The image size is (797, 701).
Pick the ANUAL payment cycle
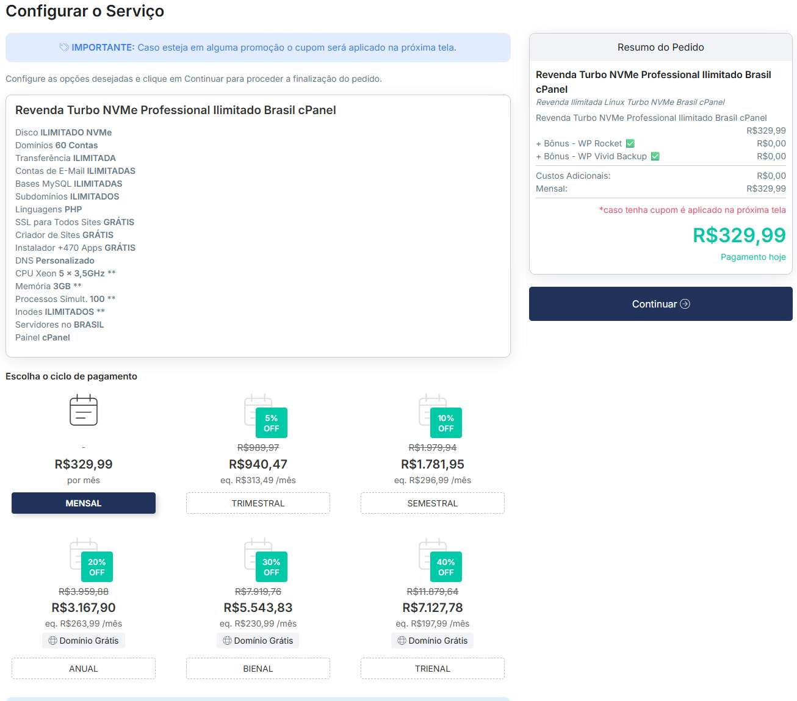point(84,669)
